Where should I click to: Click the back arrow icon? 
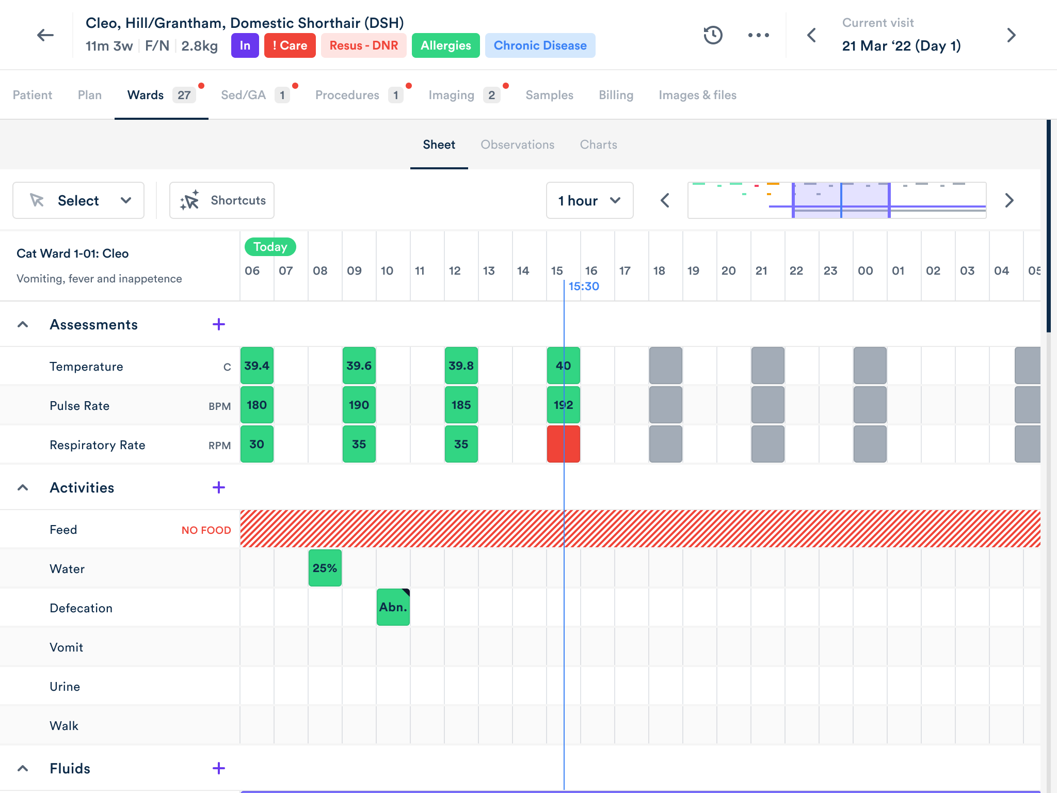(45, 35)
